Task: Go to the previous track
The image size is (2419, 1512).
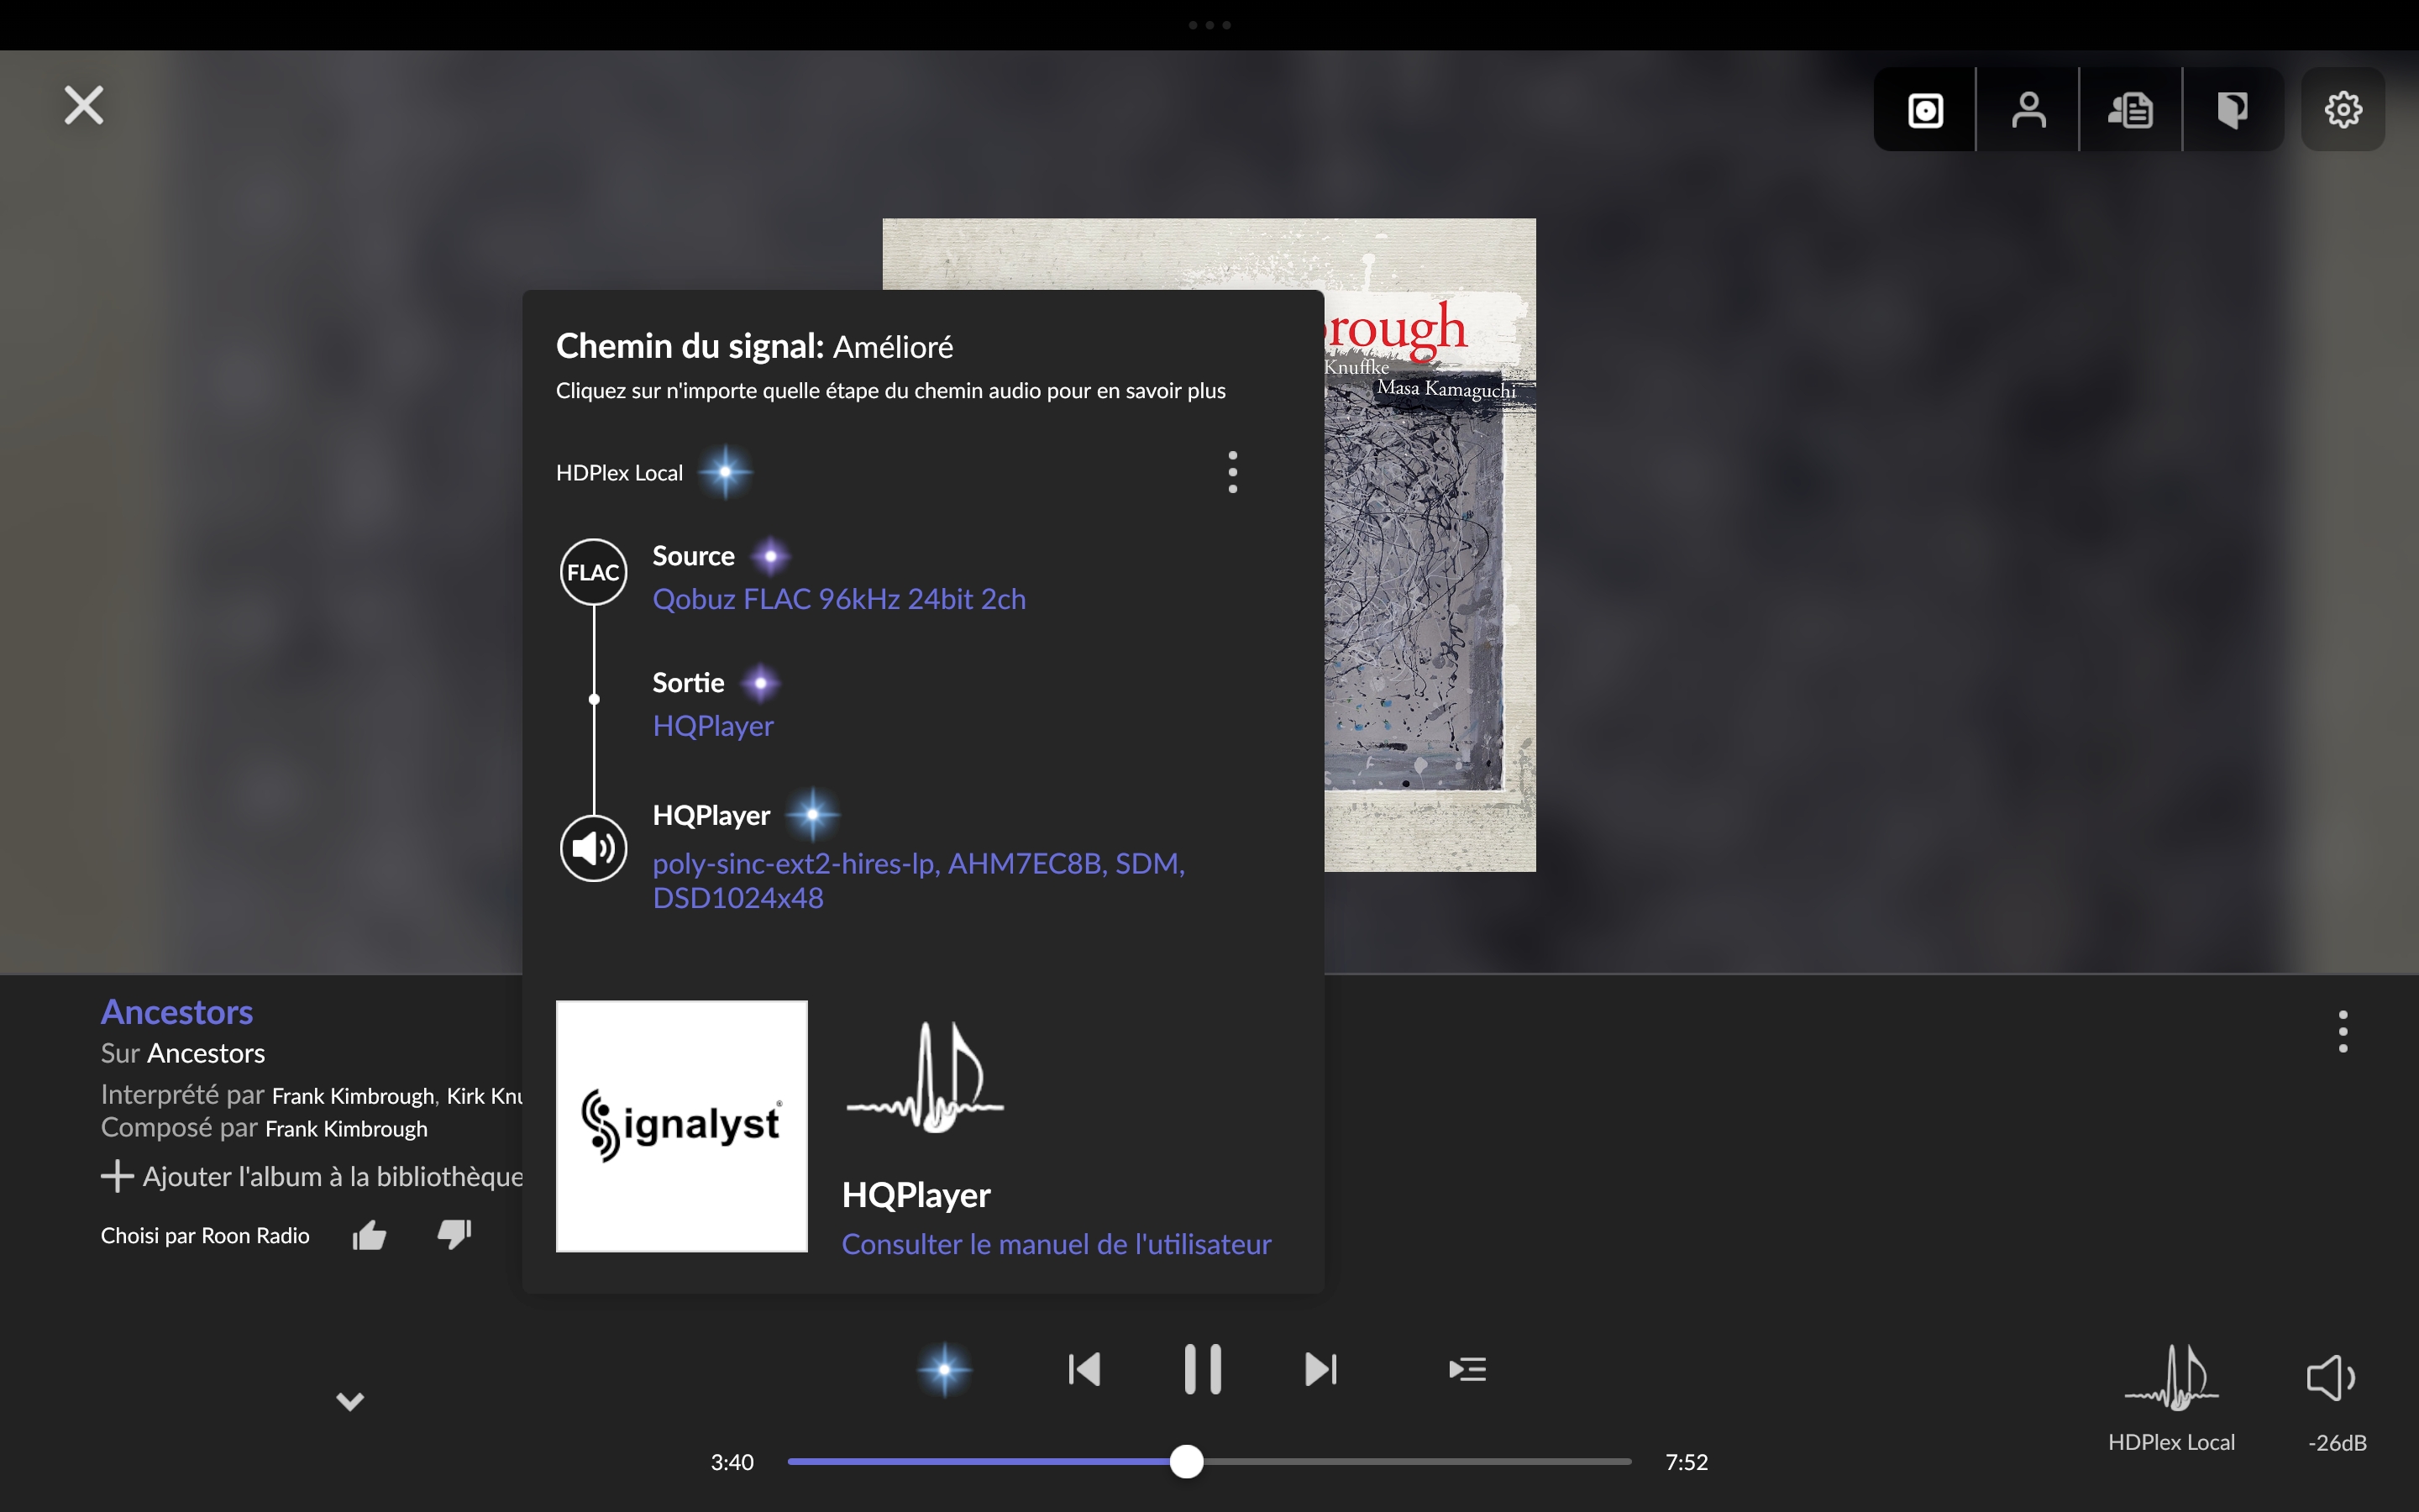Action: [x=1084, y=1369]
